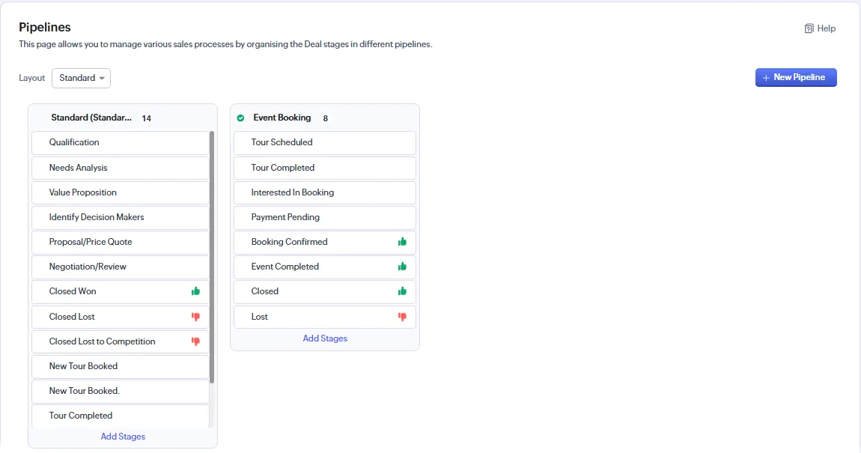Image resolution: width=861 pixels, height=453 pixels.
Task: Open the Standard layout dropdown
Action: pos(82,78)
